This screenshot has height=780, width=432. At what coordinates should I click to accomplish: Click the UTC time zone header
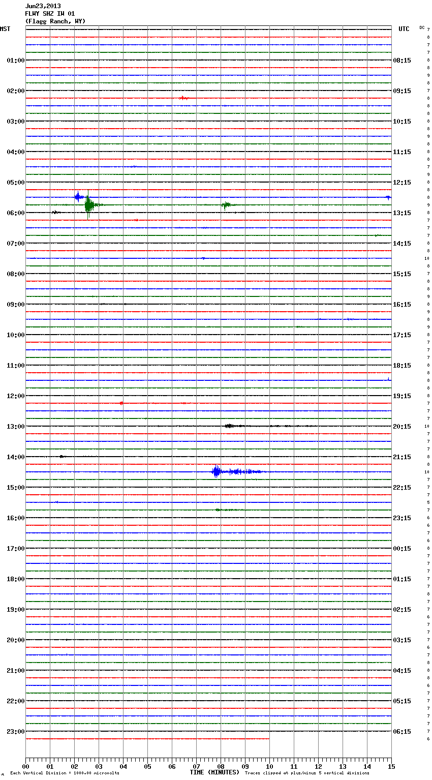[404, 29]
